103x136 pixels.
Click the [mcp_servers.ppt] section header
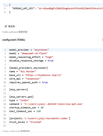pos(21,97)
